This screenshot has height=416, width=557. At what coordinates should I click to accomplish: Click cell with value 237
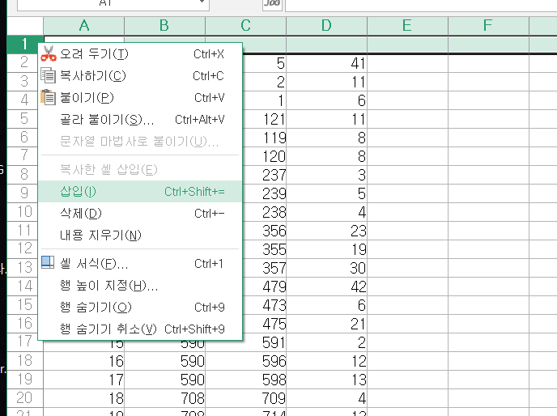pos(264,175)
